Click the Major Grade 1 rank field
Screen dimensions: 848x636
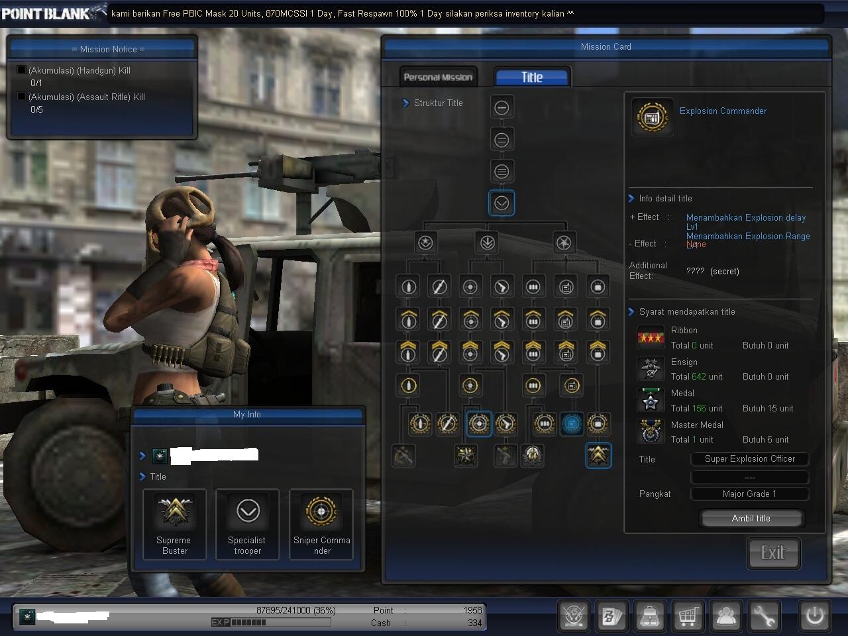click(750, 494)
